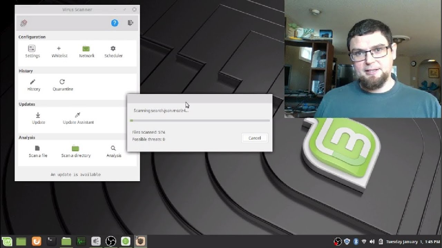Click the green grid app in panel
This screenshot has width=442, height=248.
tap(126, 241)
